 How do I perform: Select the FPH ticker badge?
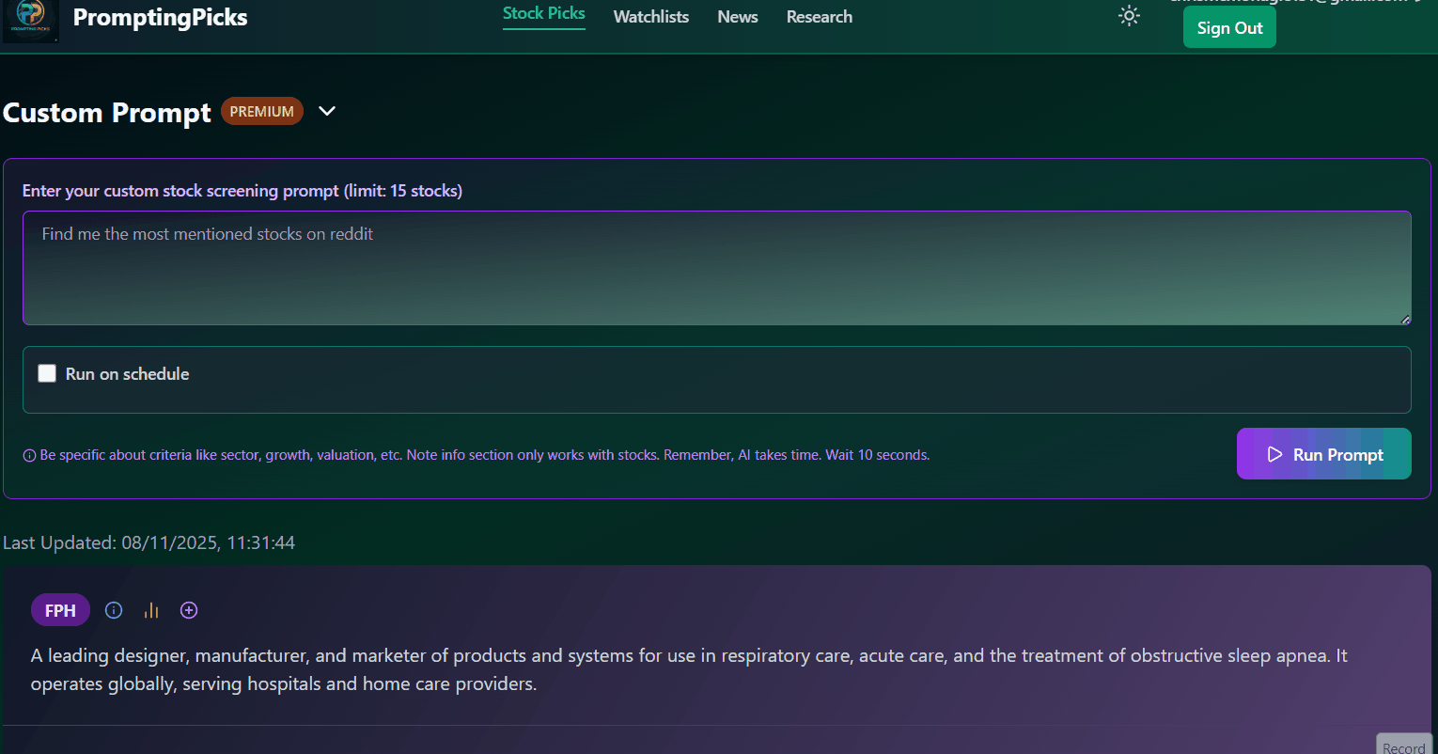(x=60, y=610)
